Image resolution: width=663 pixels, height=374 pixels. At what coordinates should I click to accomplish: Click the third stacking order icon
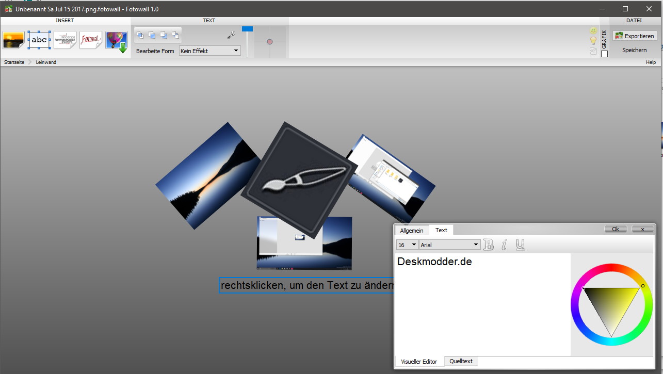pos(164,35)
